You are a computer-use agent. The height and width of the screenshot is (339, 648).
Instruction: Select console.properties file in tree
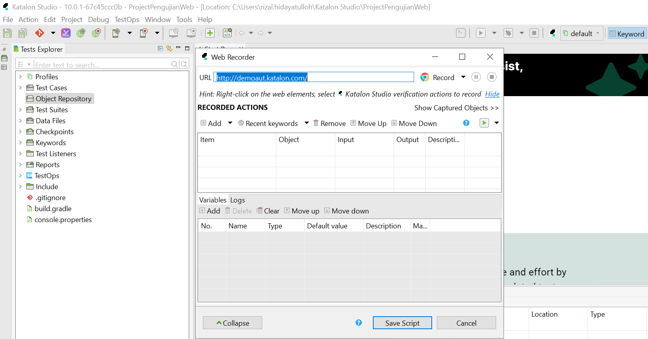59,220
